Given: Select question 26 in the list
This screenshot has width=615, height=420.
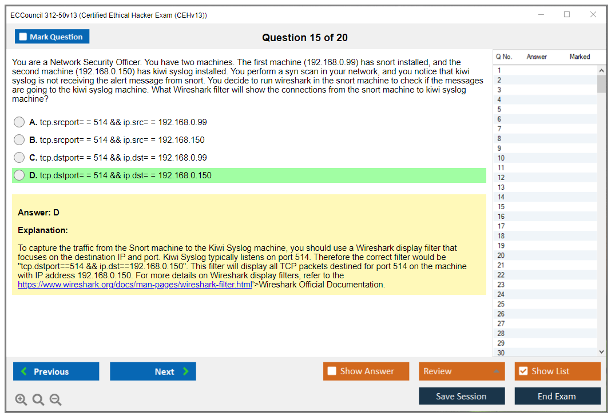Looking at the screenshot, I should [545, 314].
